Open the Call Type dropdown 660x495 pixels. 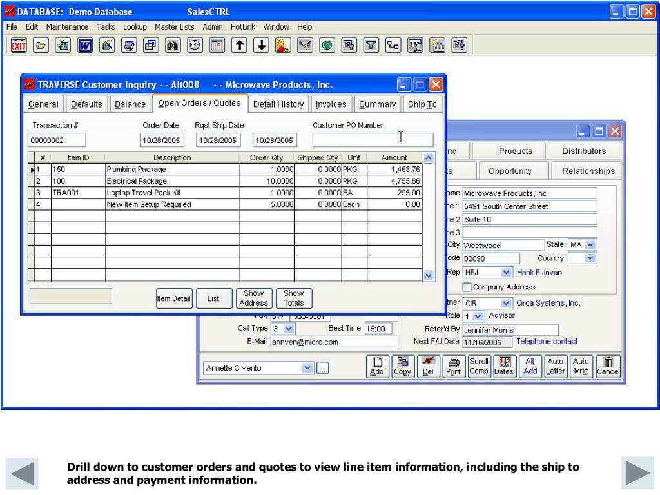(x=289, y=328)
